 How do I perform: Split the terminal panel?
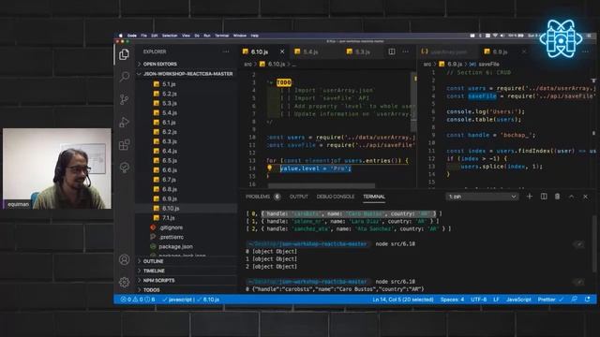(x=544, y=197)
